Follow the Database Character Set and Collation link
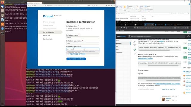Screen dimensions: 191x107 pyautogui.click(x=168, y=84)
